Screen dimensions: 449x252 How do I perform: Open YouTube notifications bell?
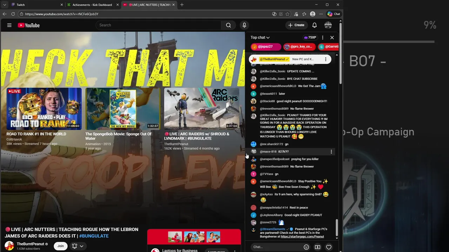coord(315,25)
